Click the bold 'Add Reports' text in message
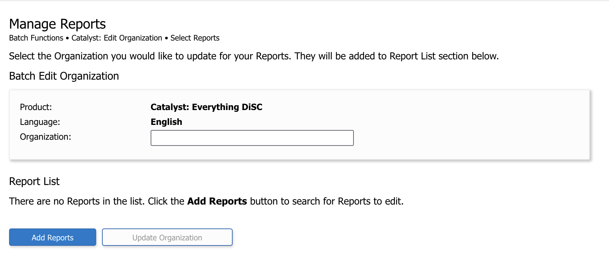This screenshot has height=265, width=609. [217, 201]
